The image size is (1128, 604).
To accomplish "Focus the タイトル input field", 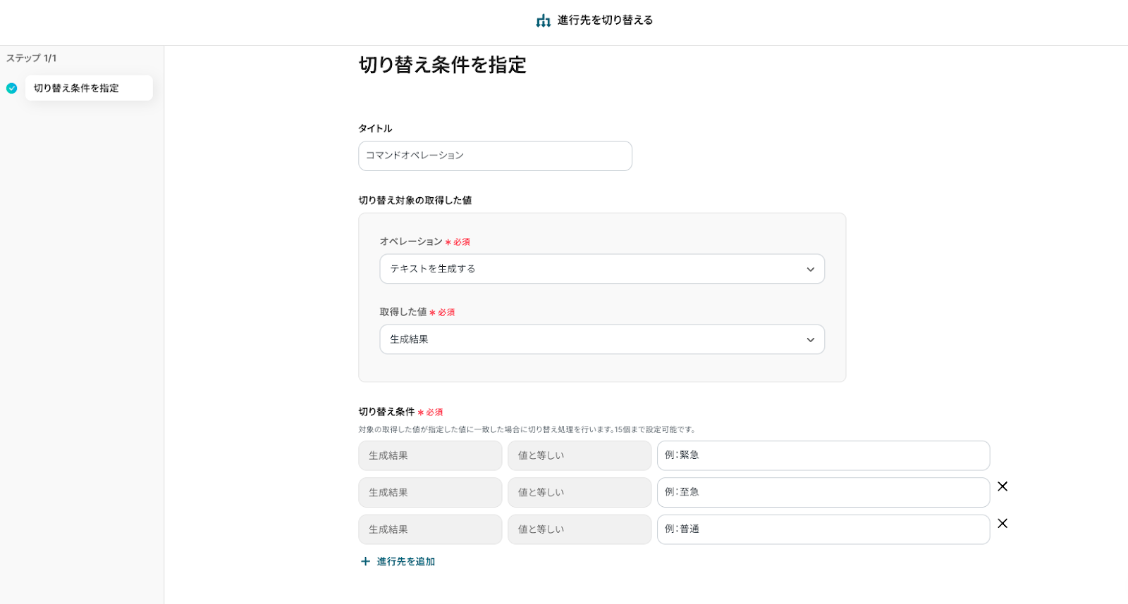I will pyautogui.click(x=495, y=156).
